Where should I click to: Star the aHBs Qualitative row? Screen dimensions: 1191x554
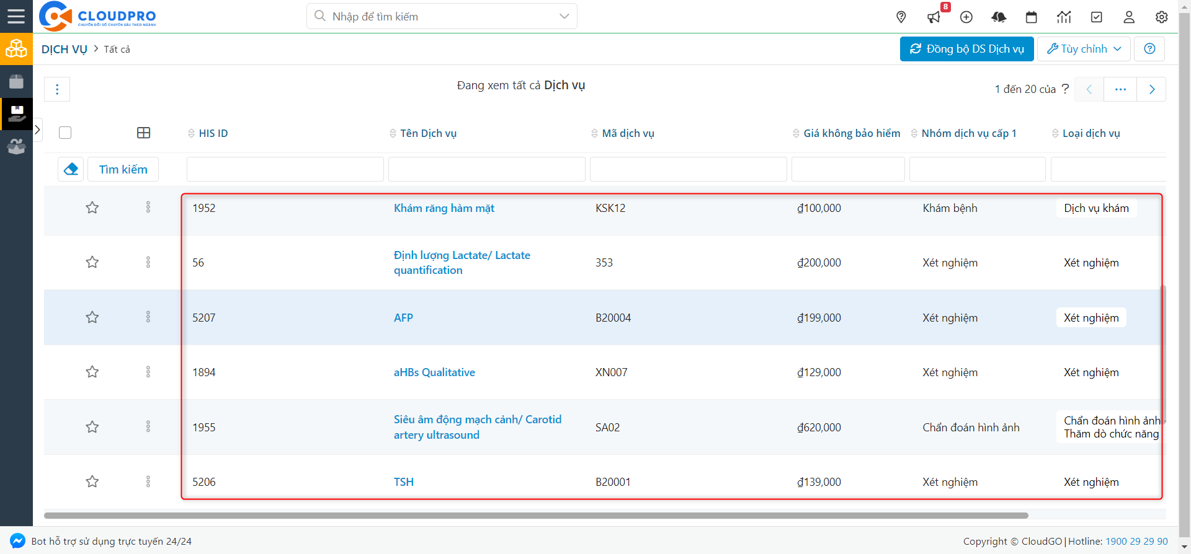coord(92,372)
